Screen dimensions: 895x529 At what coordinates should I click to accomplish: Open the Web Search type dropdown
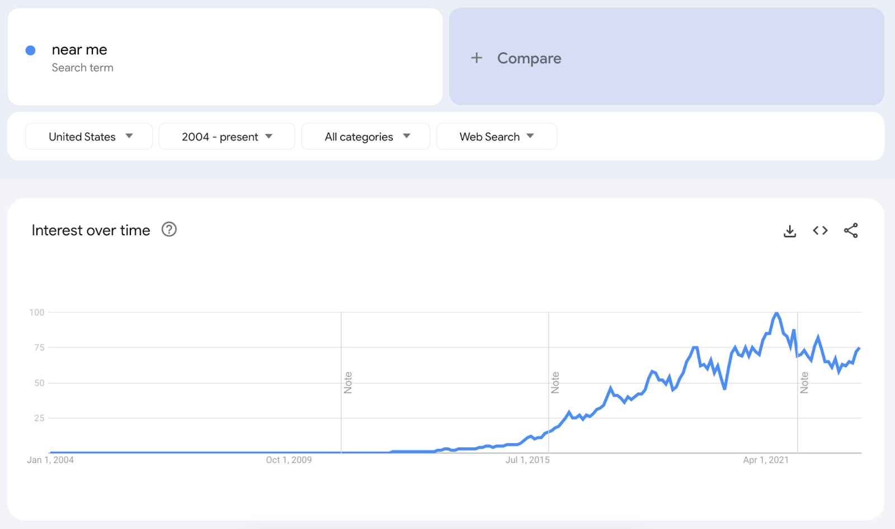pyautogui.click(x=497, y=136)
